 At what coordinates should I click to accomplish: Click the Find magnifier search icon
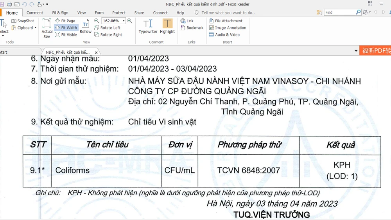[x=358, y=12]
